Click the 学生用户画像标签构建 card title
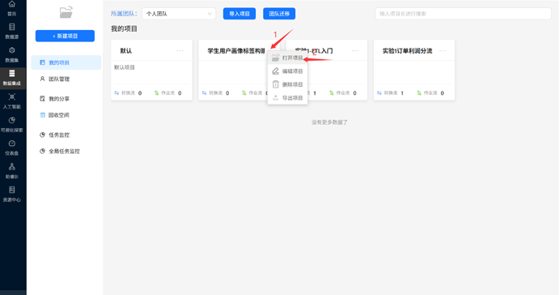 pos(236,51)
